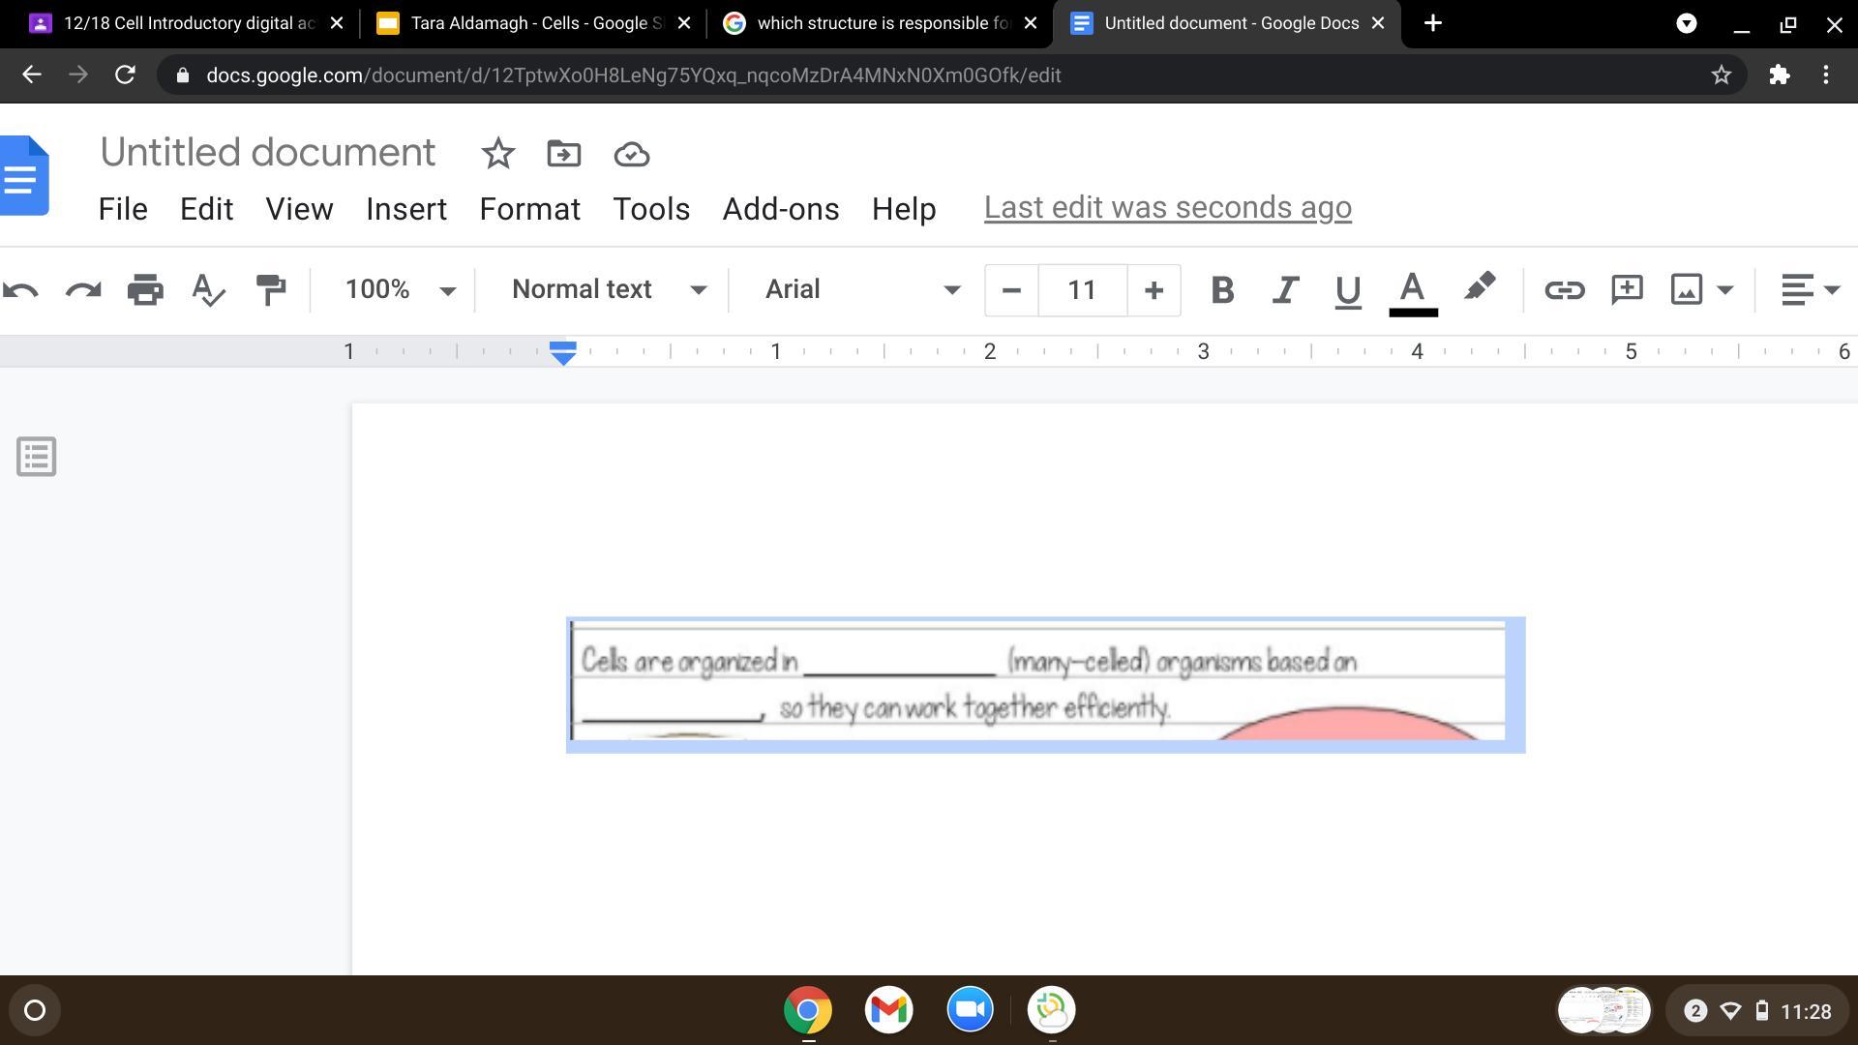Add a comment using toolbar icon
Image resolution: width=1858 pixels, height=1045 pixels.
coord(1627,290)
